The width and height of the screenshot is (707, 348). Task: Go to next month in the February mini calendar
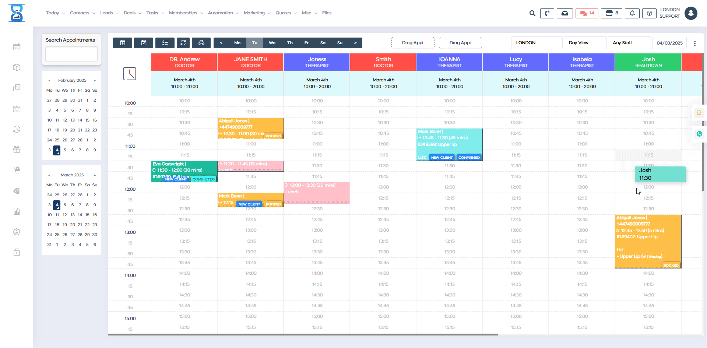(x=95, y=80)
